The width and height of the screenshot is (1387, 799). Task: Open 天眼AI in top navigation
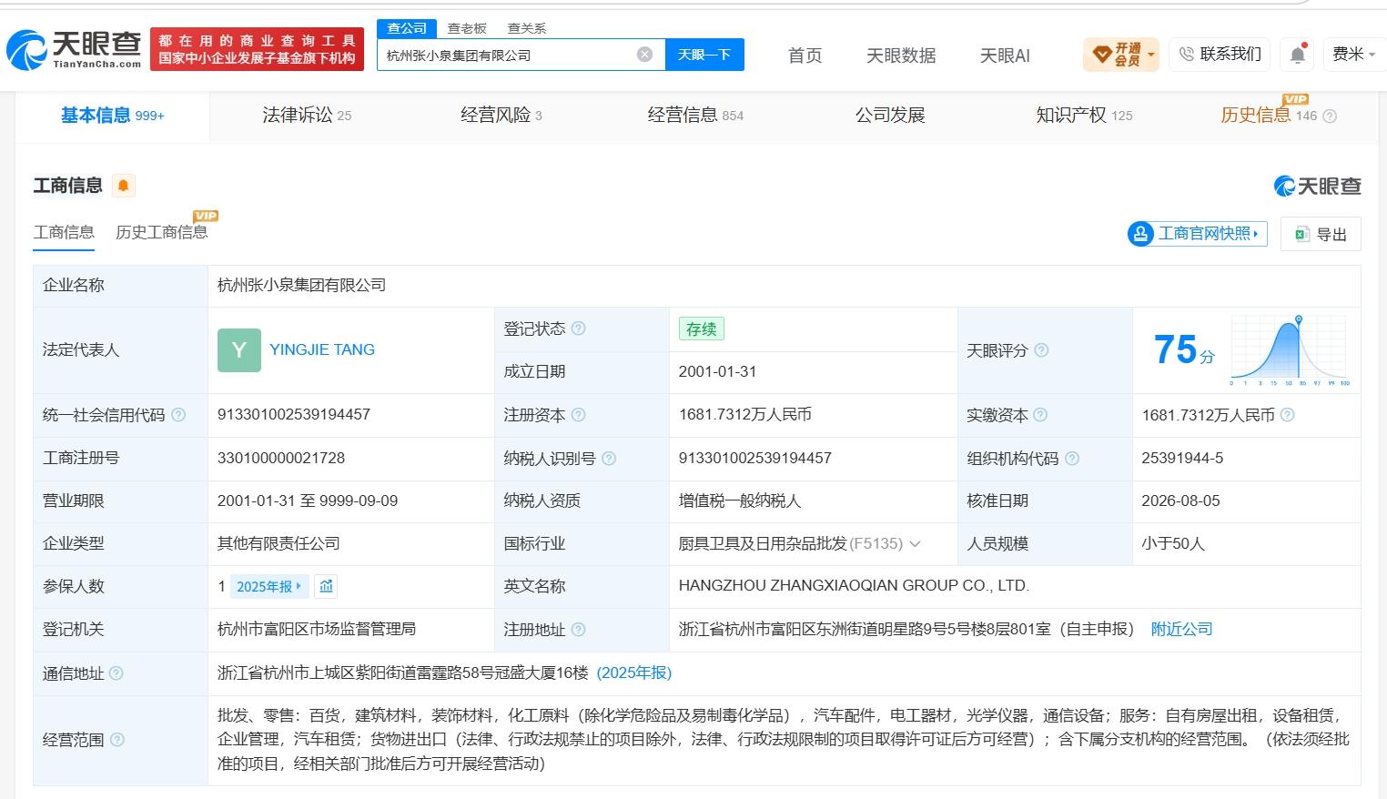pos(1005,56)
